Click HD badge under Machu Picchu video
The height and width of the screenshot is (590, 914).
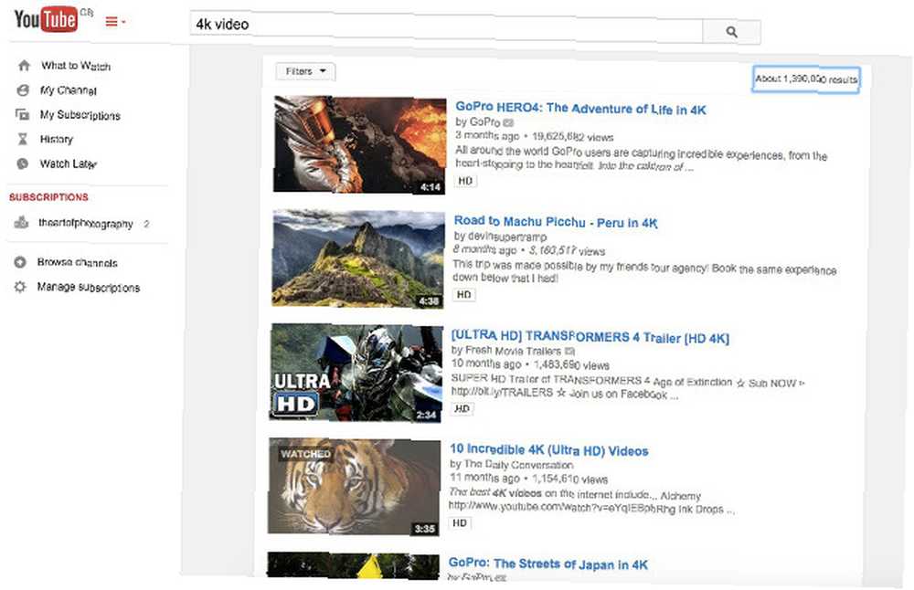tap(464, 295)
